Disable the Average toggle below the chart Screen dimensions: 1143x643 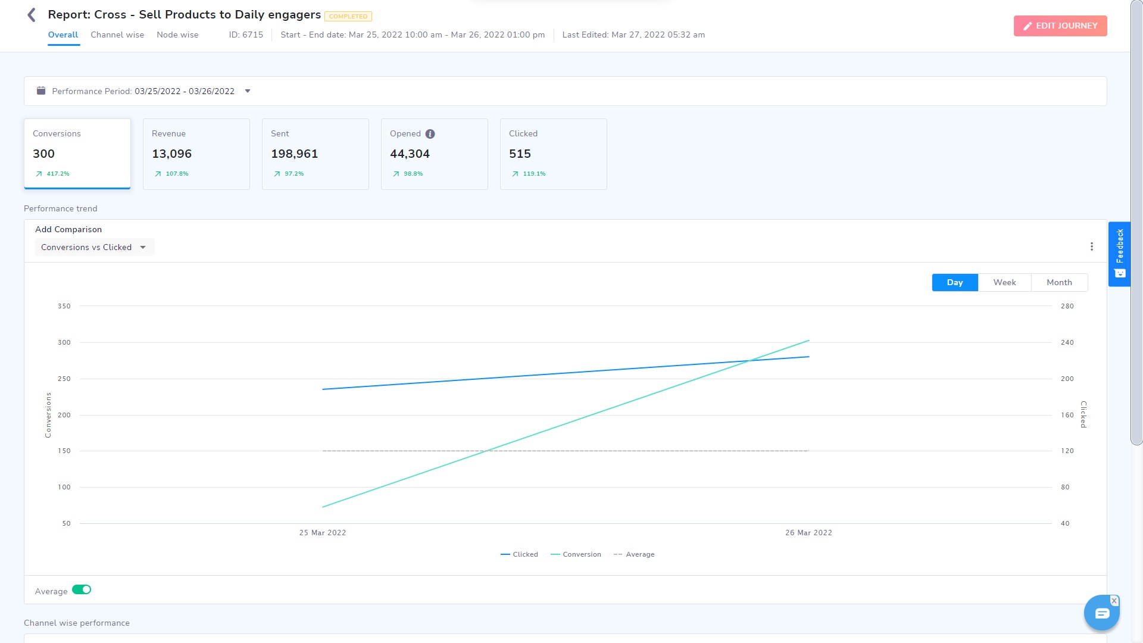(x=83, y=589)
